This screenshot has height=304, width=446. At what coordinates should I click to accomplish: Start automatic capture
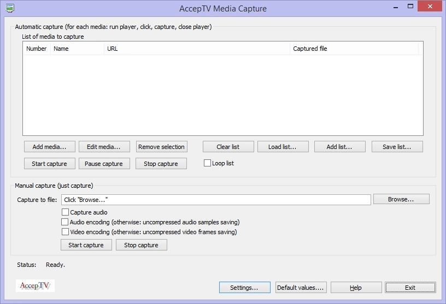(50, 164)
